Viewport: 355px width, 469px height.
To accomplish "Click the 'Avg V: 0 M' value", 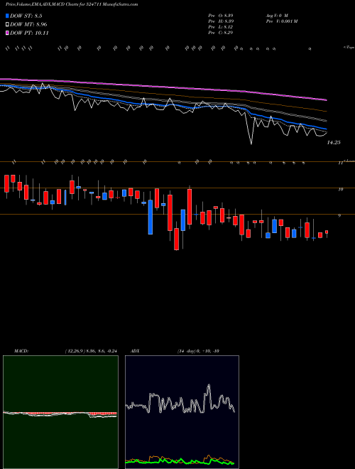I will 276,15.
